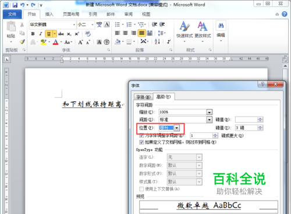Switch to the Insert (插入) ribbon tab

click(49, 14)
